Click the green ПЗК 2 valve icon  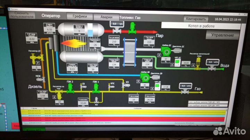pos(70,88)
